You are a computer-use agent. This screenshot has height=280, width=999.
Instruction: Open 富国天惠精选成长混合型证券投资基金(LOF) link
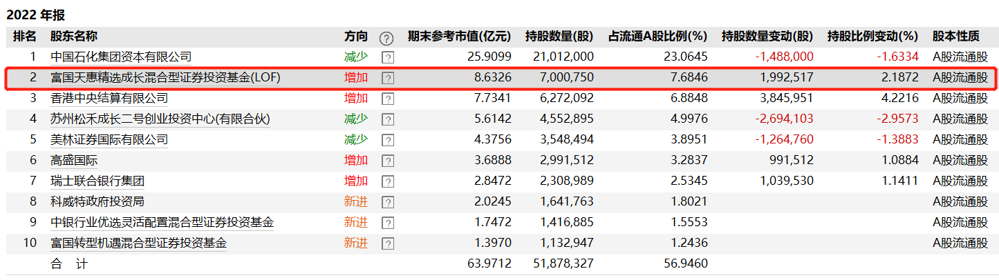166,77
